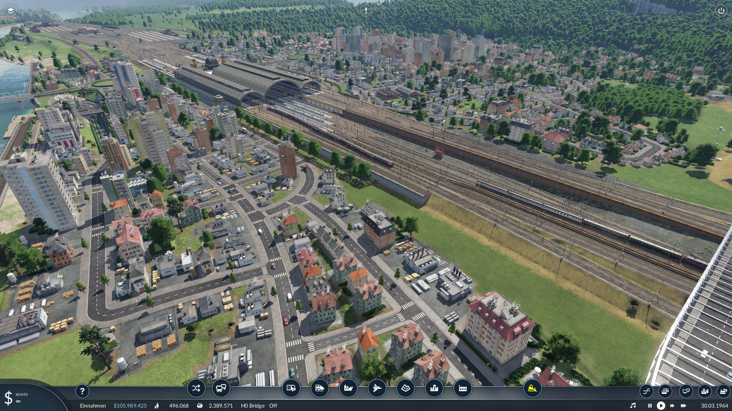The height and width of the screenshot is (411, 732).
Task: Click the warning notification icon
Action: click(366, 11)
